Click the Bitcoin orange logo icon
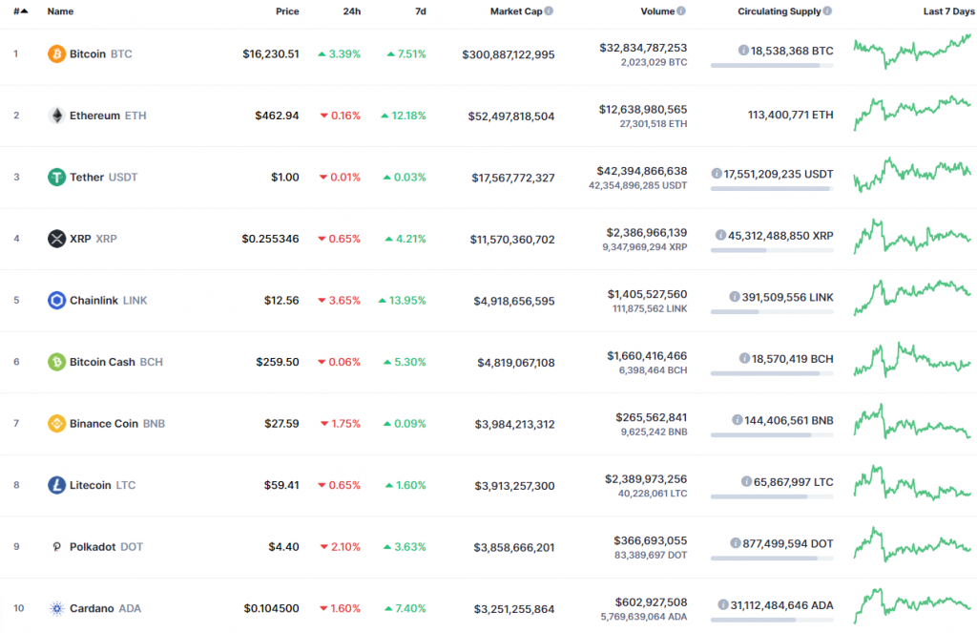The image size is (977, 633). (56, 53)
